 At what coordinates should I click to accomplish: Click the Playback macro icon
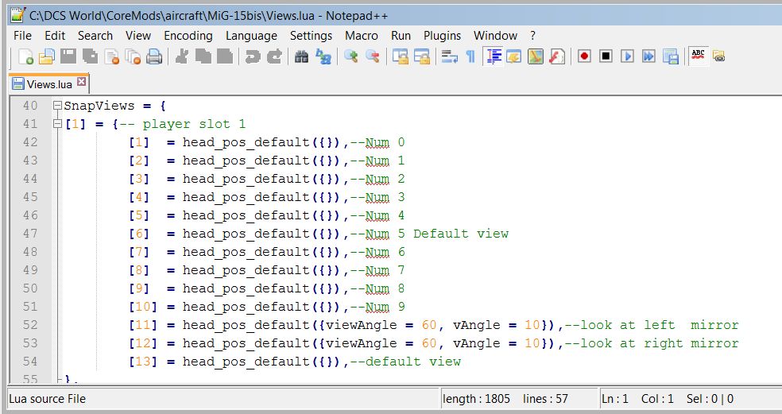627,56
